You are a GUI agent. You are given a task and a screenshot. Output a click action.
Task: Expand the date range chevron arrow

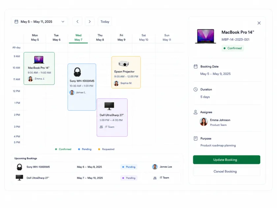click(x=63, y=21)
